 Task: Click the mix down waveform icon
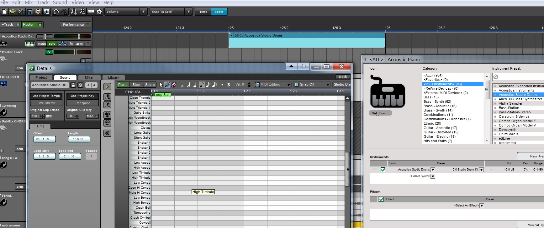(x=46, y=12)
